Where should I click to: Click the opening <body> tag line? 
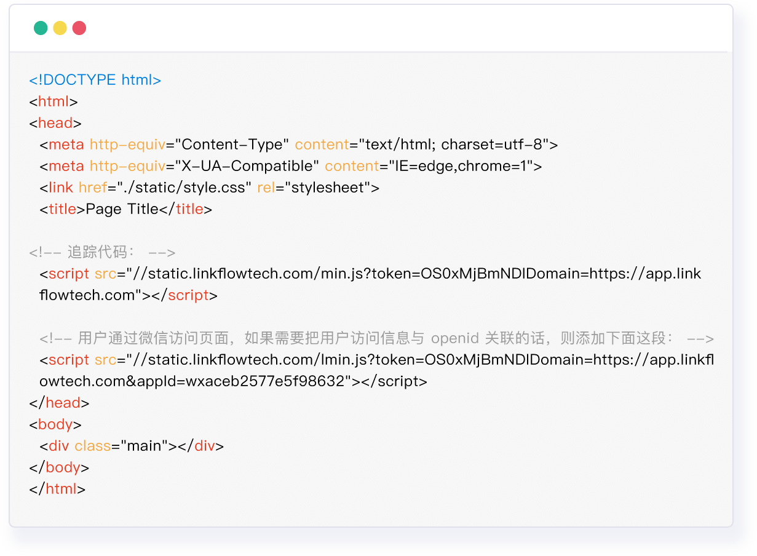[x=55, y=424]
